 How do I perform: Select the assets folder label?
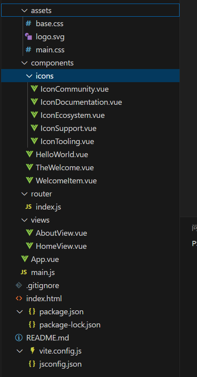[x=41, y=11]
